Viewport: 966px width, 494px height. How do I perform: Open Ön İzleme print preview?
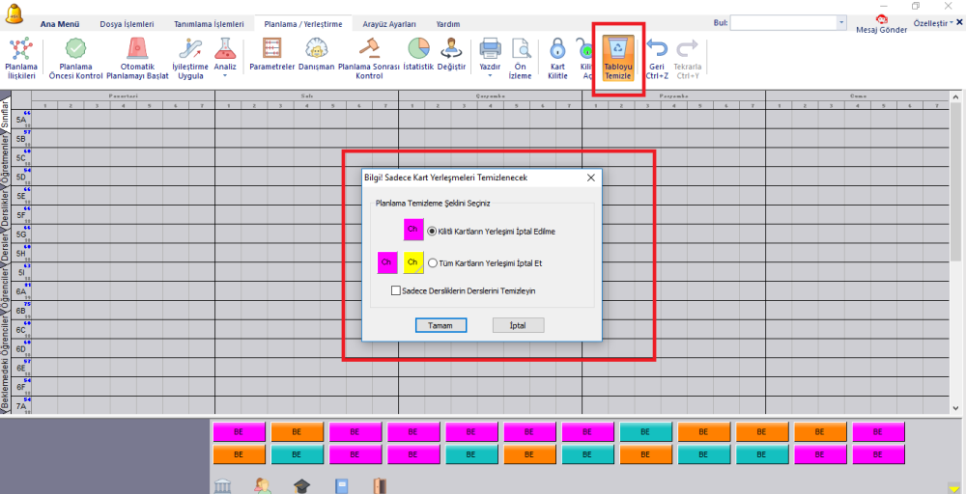[x=521, y=59]
